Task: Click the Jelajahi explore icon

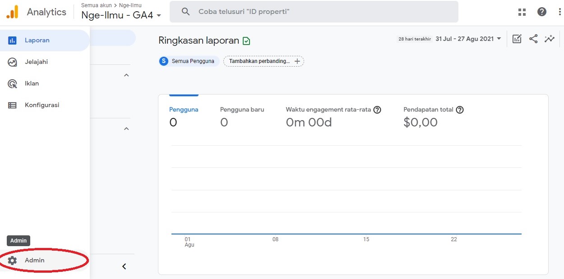Action: 12,62
